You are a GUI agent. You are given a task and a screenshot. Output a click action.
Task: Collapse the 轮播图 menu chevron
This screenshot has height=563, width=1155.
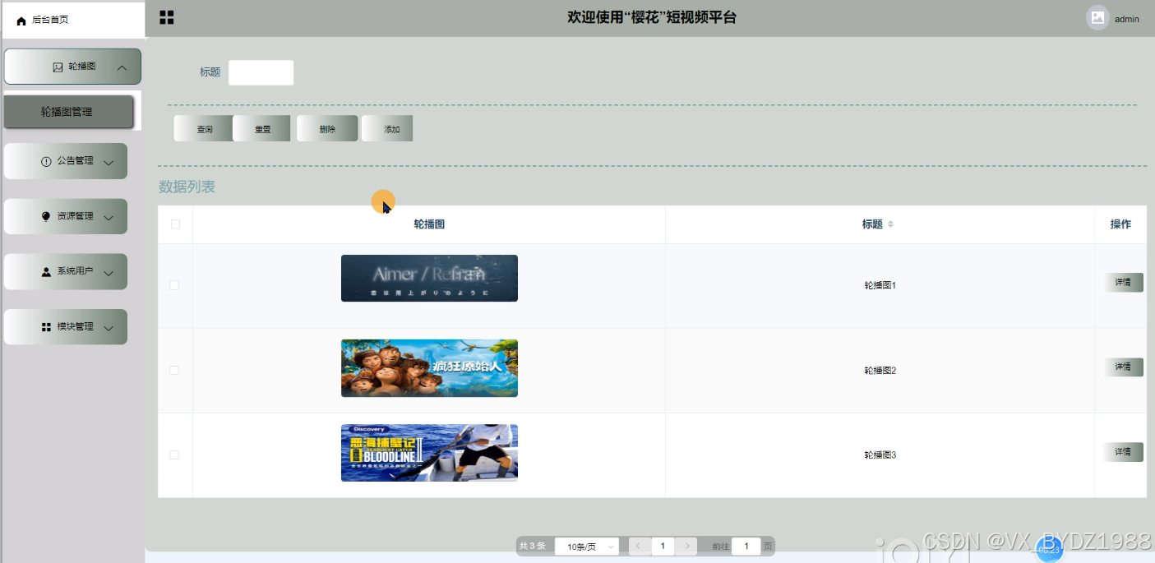tap(122, 68)
